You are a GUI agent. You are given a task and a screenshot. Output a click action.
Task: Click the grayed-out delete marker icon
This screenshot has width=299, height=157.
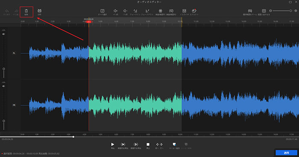click(x=186, y=145)
